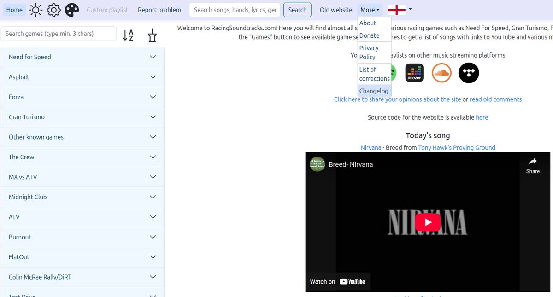This screenshot has height=297, width=553.
Task: Expand the Asphalt game series
Action: (x=82, y=77)
